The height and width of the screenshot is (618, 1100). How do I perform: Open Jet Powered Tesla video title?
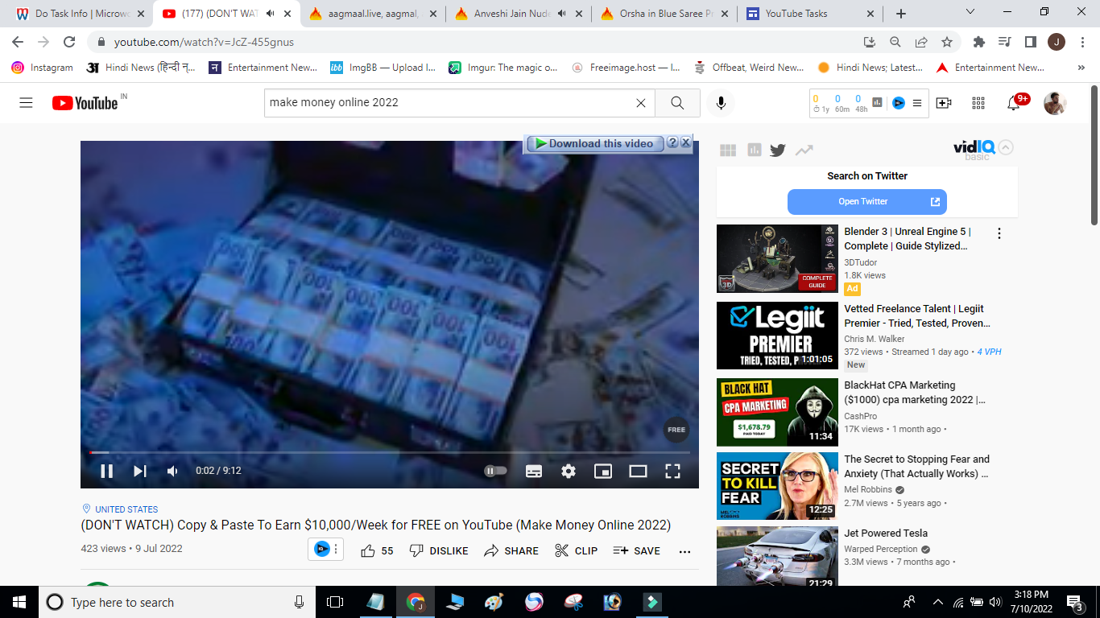pyautogui.click(x=886, y=534)
